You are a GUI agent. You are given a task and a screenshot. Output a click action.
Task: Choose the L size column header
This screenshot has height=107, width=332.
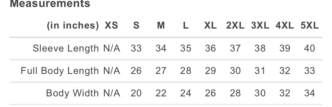pyautogui.click(x=186, y=26)
